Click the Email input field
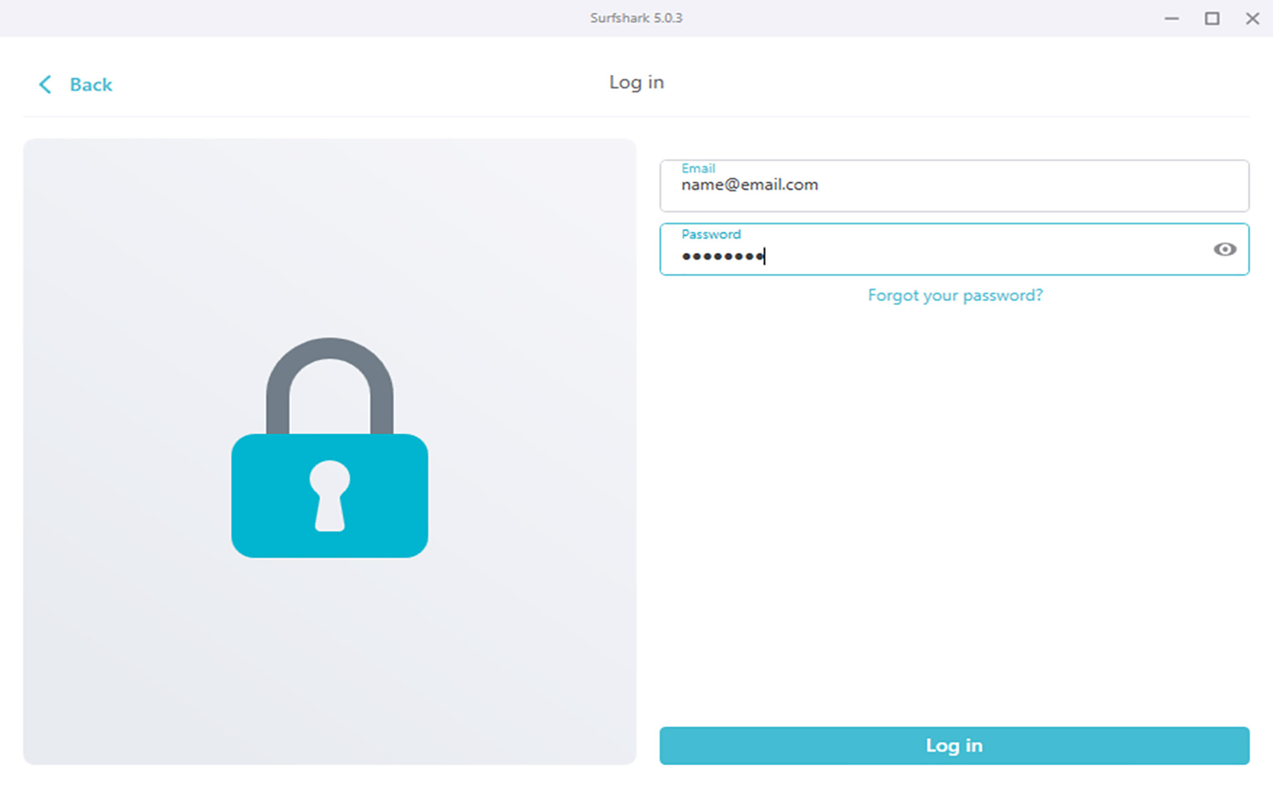This screenshot has width=1273, height=786. (x=954, y=184)
